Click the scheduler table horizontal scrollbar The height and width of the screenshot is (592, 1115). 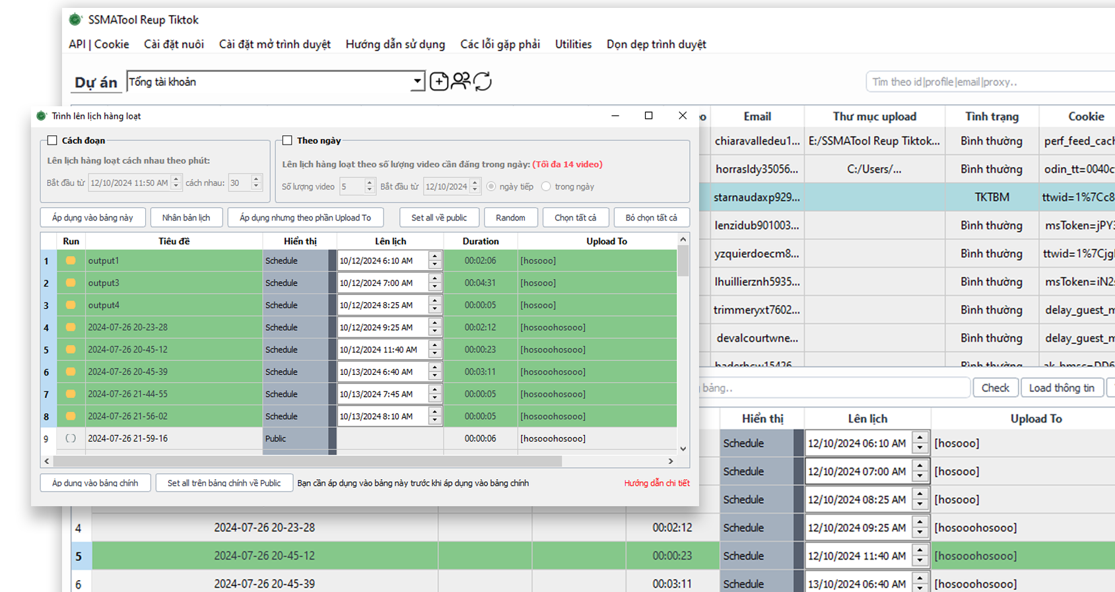[308, 461]
